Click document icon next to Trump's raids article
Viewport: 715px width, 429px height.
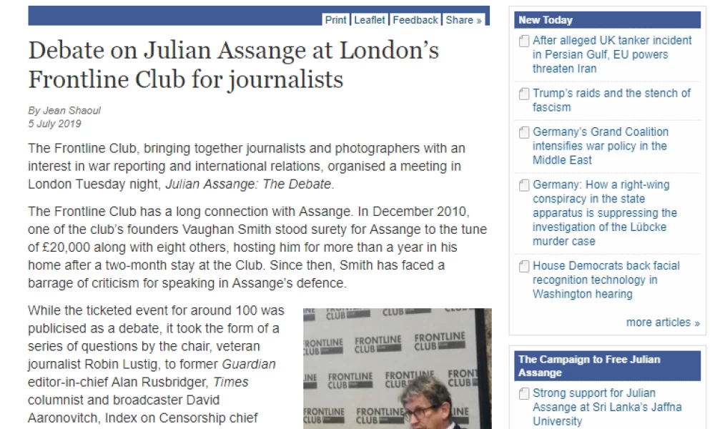tap(524, 94)
